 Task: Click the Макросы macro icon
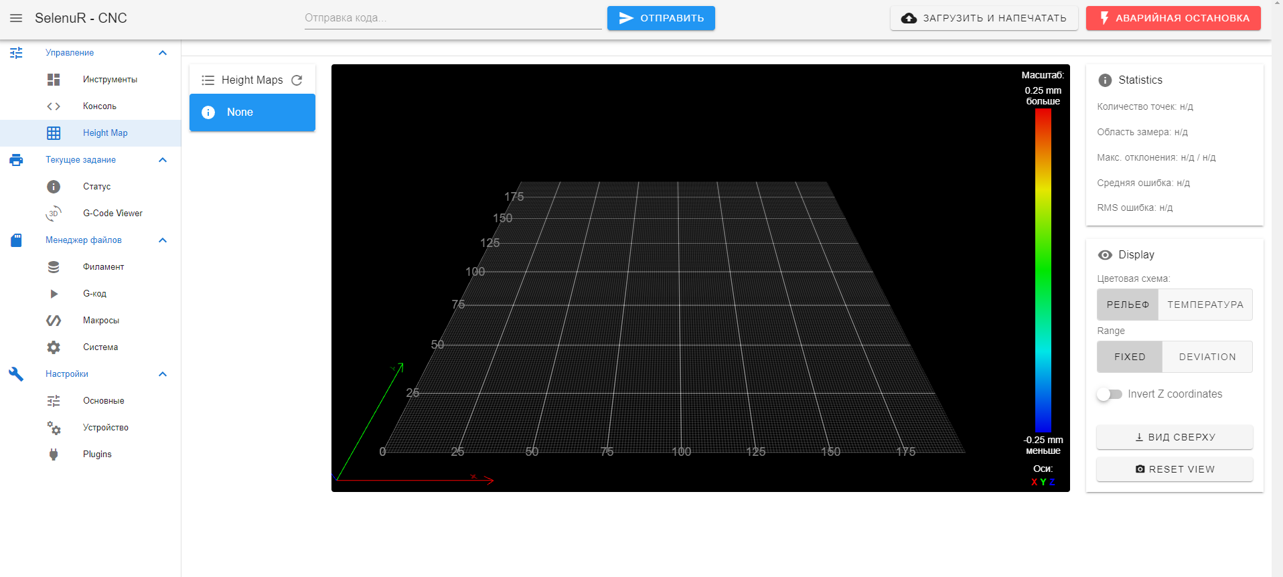[54, 321]
